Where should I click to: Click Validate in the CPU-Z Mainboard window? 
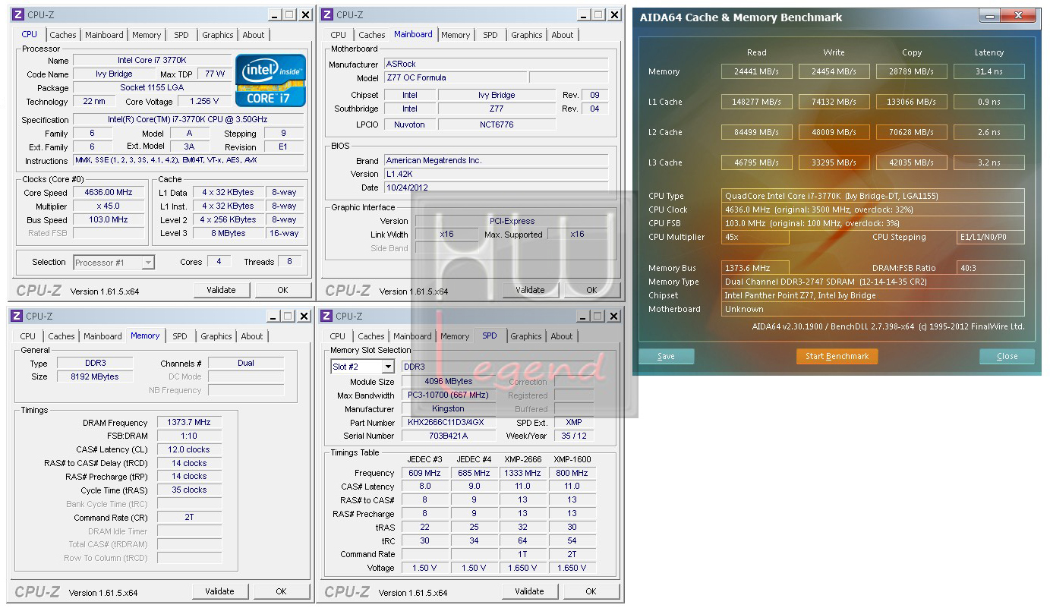tap(530, 290)
